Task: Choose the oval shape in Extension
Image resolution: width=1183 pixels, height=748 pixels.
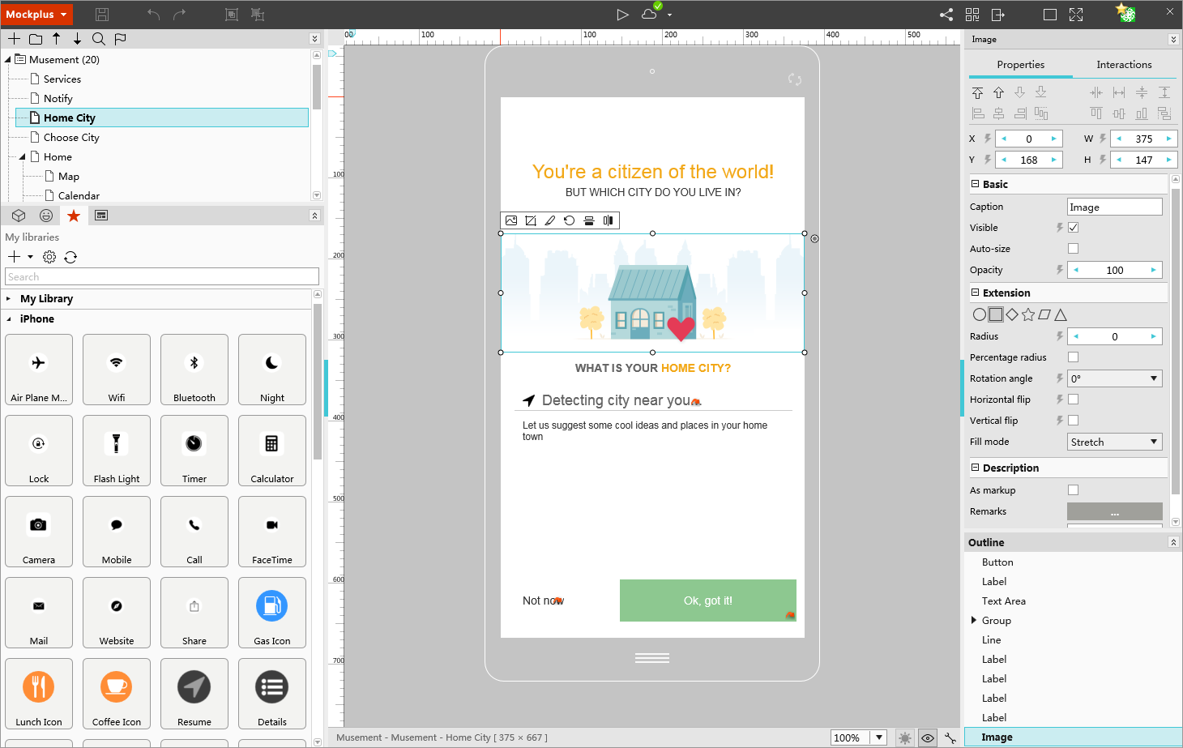Action: pyautogui.click(x=980, y=314)
